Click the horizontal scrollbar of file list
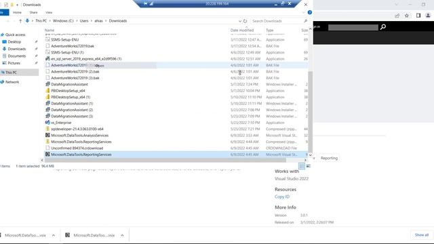Screen dimensions: 434x244 pyautogui.click(x=165, y=160)
